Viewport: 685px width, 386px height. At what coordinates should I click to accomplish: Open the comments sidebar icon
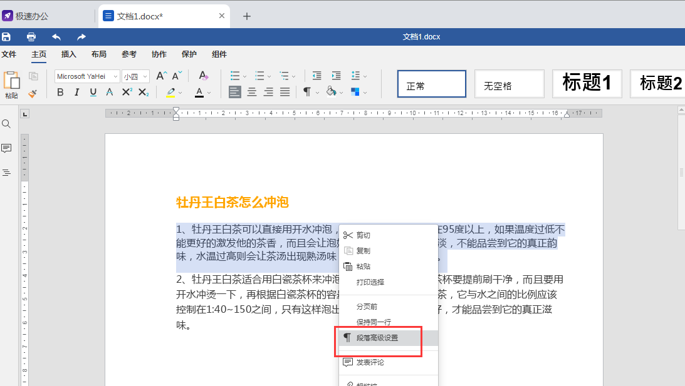pyautogui.click(x=6, y=148)
